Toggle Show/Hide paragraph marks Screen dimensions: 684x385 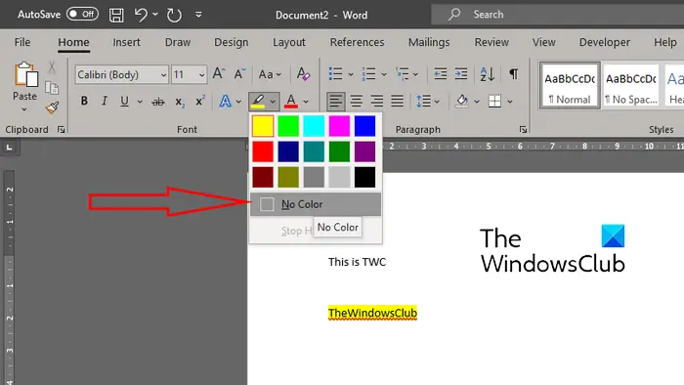tap(513, 73)
